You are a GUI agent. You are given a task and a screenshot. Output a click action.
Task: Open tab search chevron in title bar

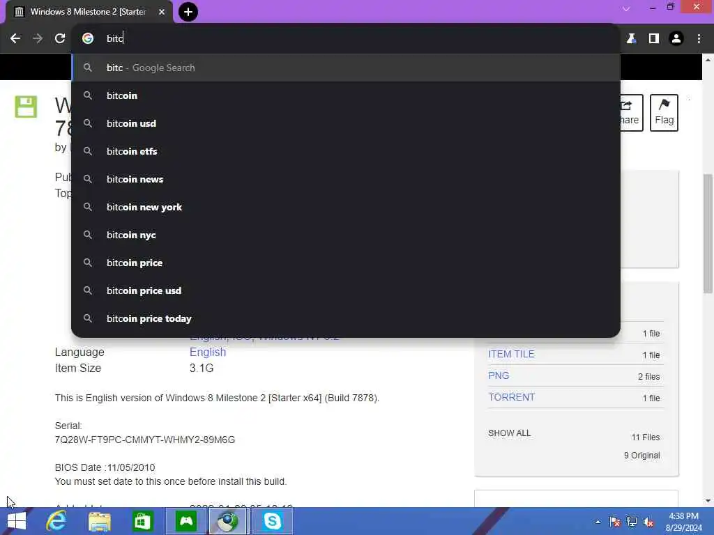pyautogui.click(x=626, y=8)
